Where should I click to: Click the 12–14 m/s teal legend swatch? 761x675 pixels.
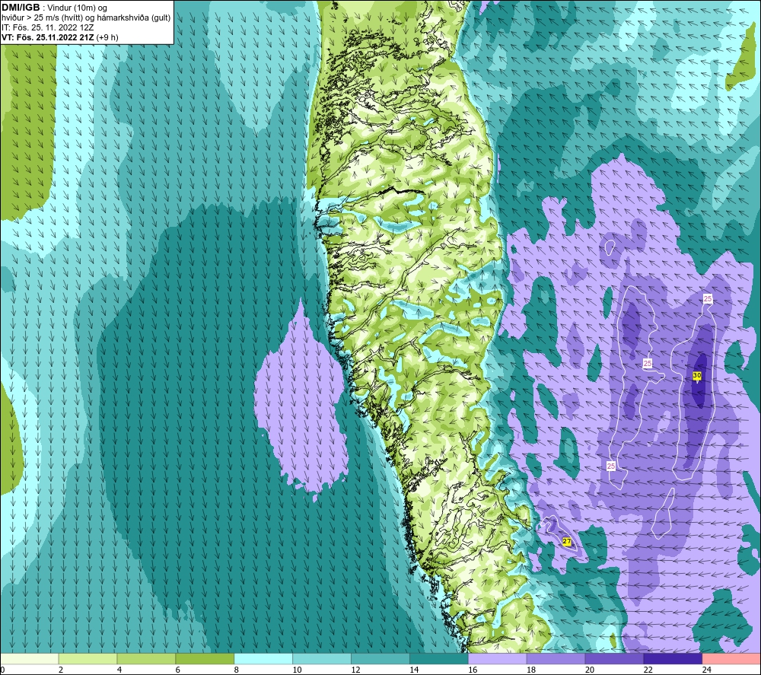(380, 658)
